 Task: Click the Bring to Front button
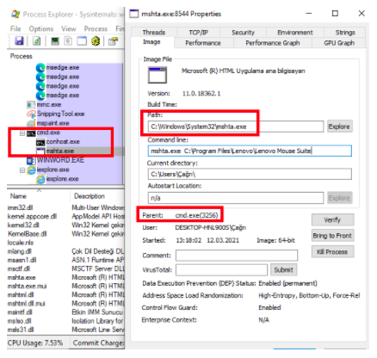click(x=332, y=236)
